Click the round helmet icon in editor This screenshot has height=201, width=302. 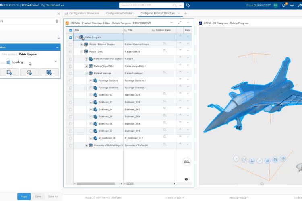point(186,162)
